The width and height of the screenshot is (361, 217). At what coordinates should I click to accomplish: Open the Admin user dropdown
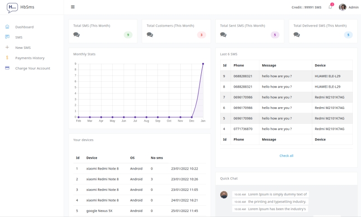[x=353, y=7]
